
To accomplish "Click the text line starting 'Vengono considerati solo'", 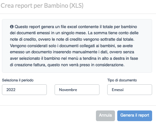I will click(71, 46).
